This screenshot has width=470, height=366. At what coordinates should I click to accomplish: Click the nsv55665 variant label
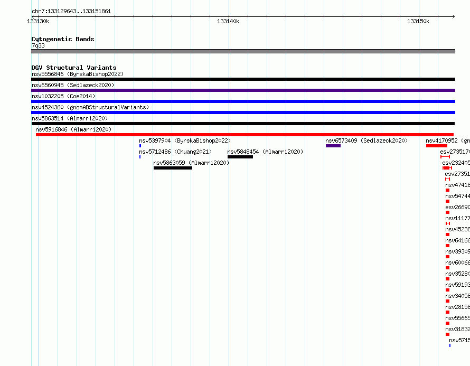458,318
